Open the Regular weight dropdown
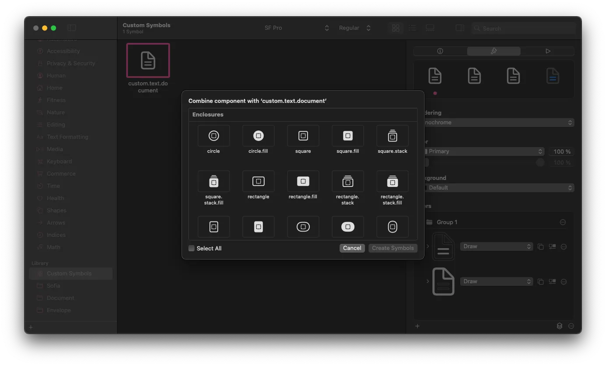The image size is (606, 366). (355, 28)
